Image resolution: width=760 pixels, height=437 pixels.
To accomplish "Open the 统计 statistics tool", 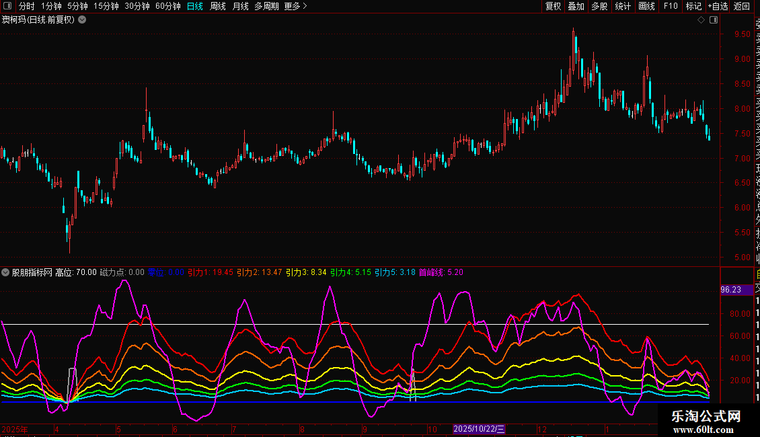I will click(623, 6).
